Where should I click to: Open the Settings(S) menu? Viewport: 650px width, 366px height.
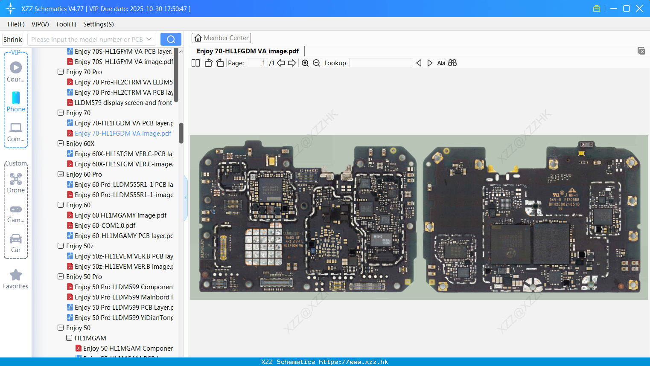tap(99, 24)
